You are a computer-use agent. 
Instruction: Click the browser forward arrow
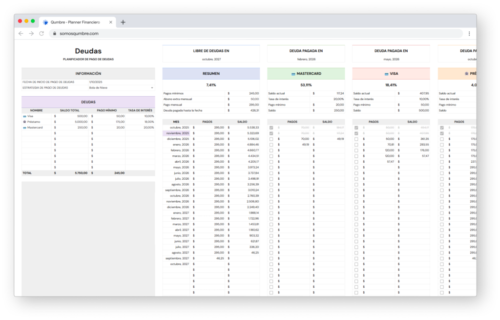[x=31, y=34]
